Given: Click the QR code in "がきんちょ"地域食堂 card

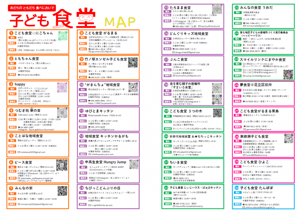Looking at the screenshot, I should click(x=133, y=87).
